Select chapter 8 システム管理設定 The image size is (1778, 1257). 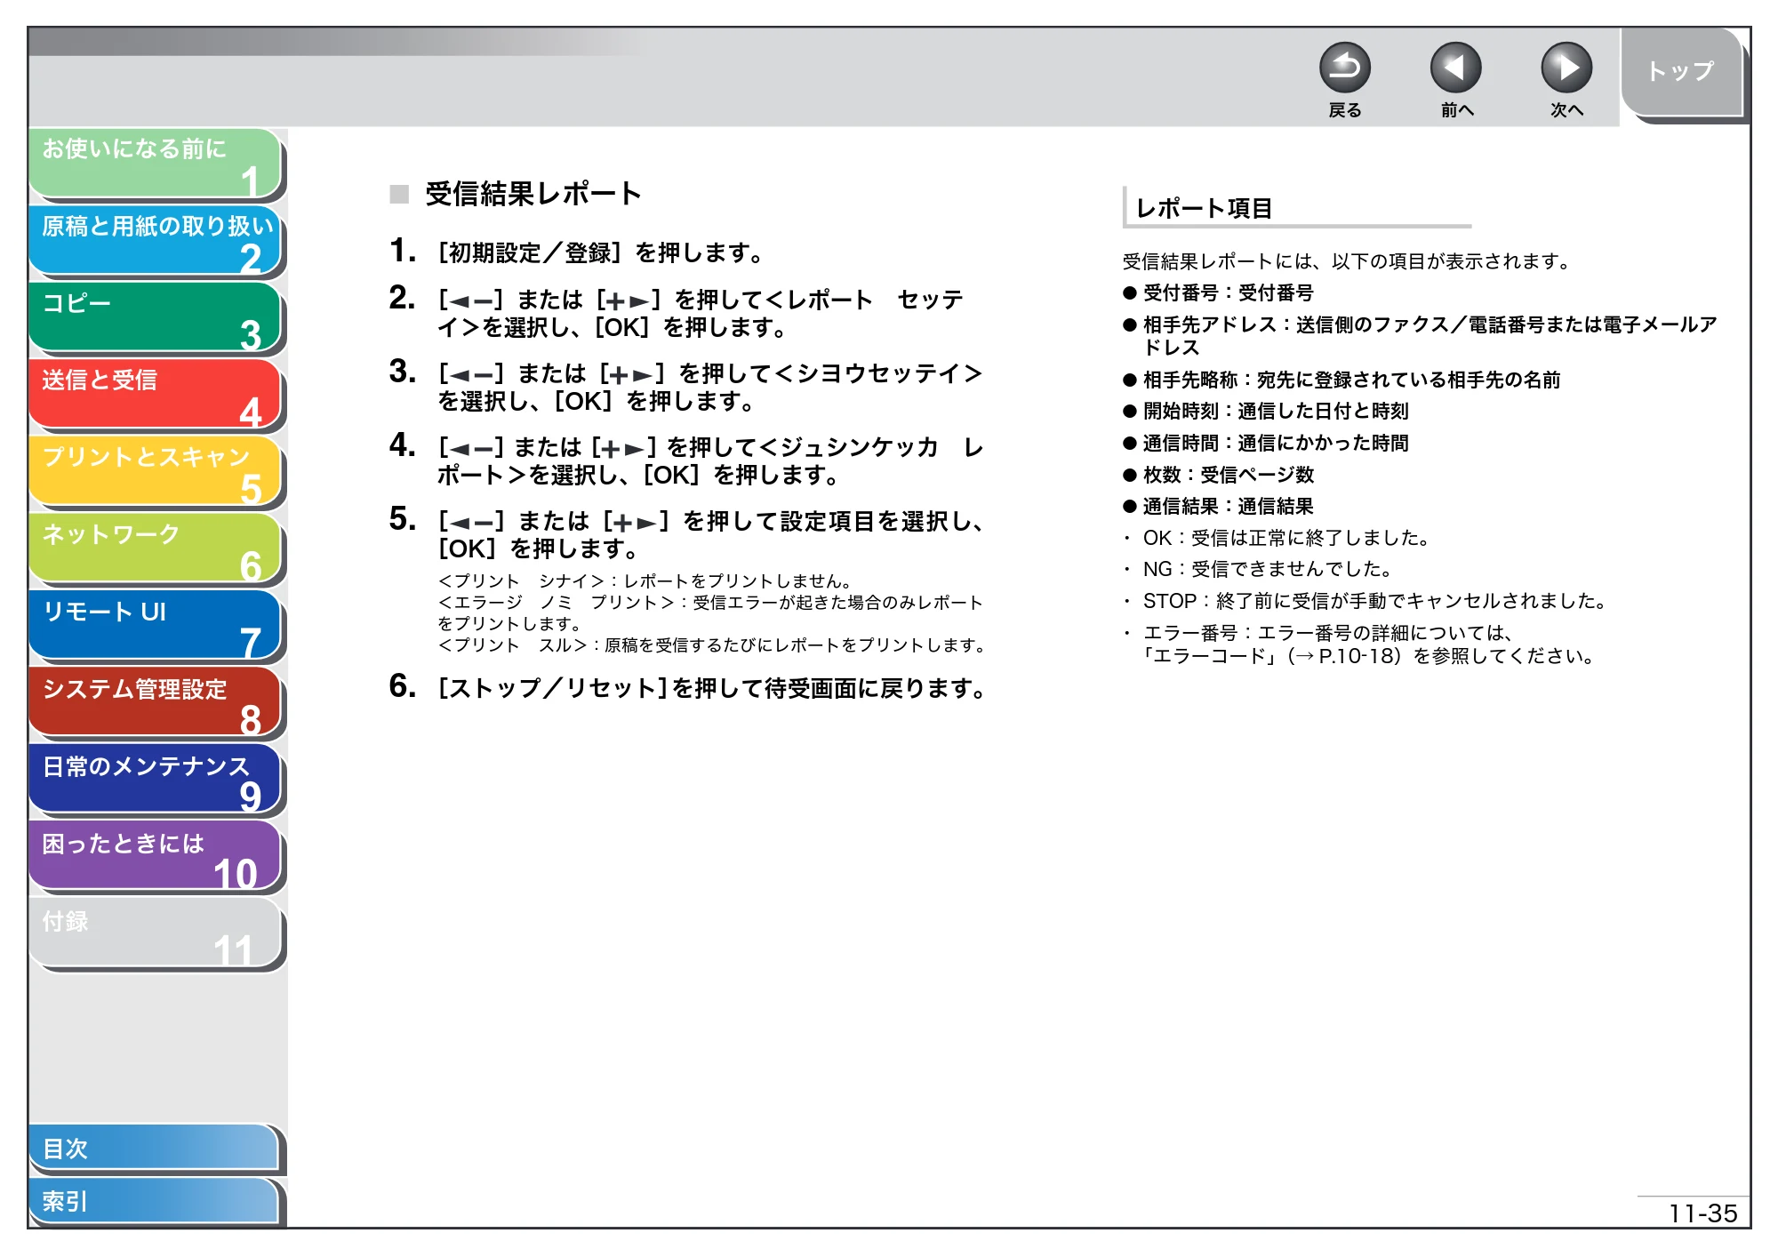click(x=156, y=703)
